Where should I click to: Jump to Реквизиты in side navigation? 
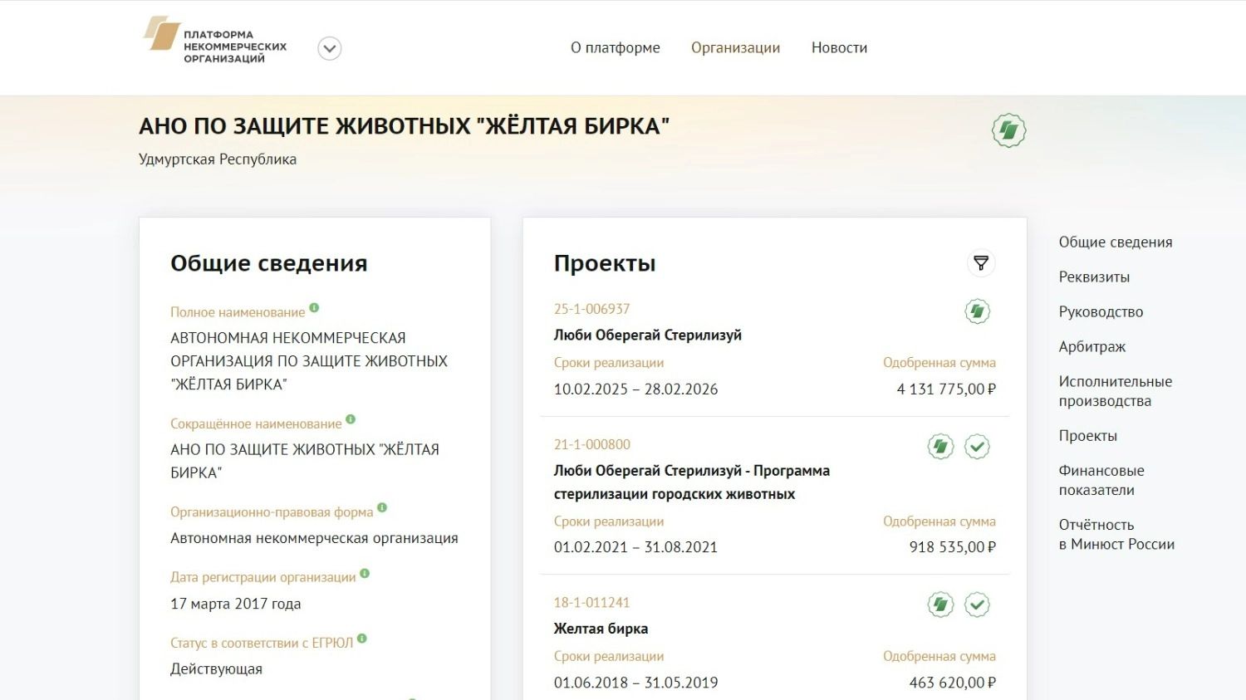[x=1095, y=277]
